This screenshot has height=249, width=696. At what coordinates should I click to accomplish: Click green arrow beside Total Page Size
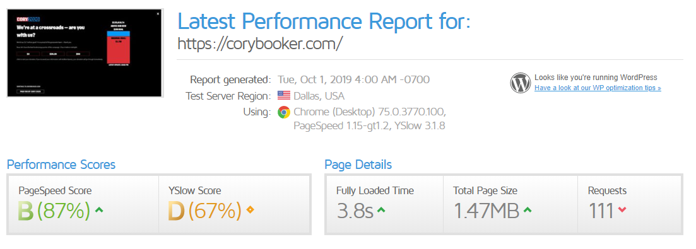(x=528, y=210)
